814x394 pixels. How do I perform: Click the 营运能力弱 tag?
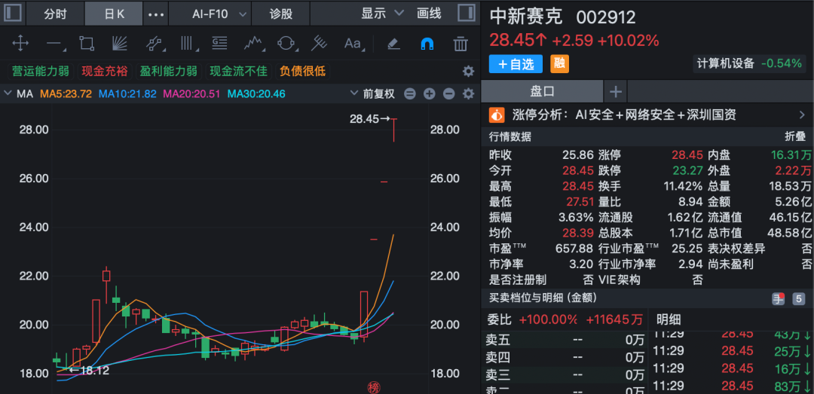click(41, 71)
